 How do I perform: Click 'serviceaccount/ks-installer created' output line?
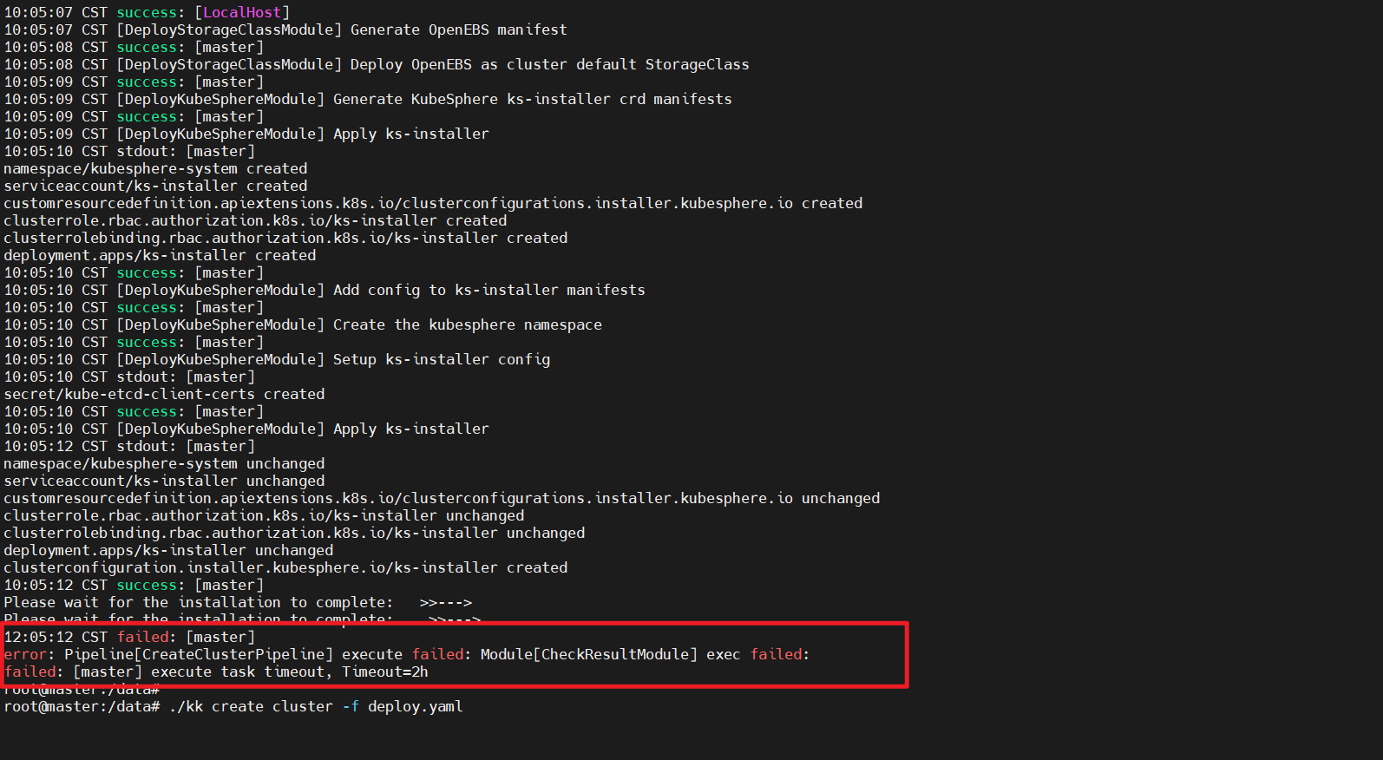(x=155, y=186)
